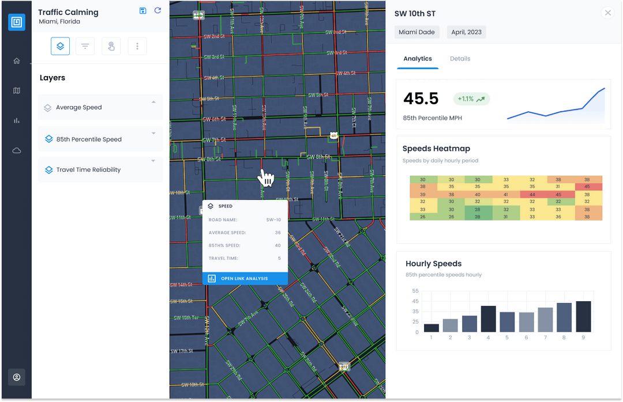Save the Traffic Calming project
Screen dimensions: 623x402
coord(142,10)
